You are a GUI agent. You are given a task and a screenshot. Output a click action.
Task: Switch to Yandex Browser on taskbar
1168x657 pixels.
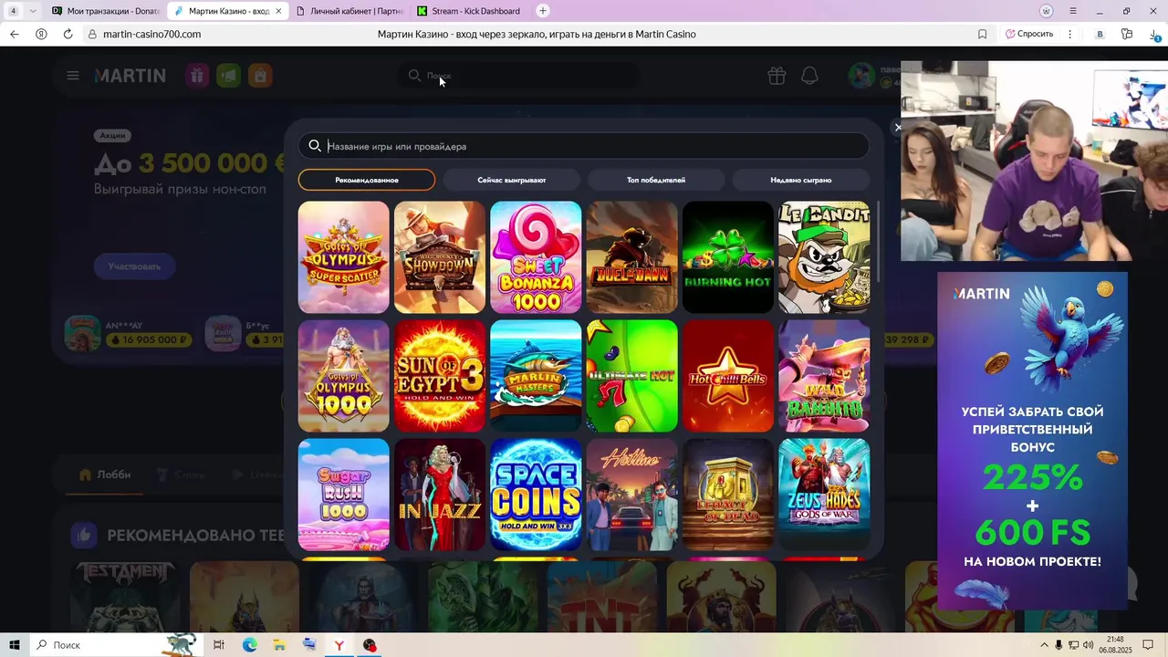click(339, 645)
